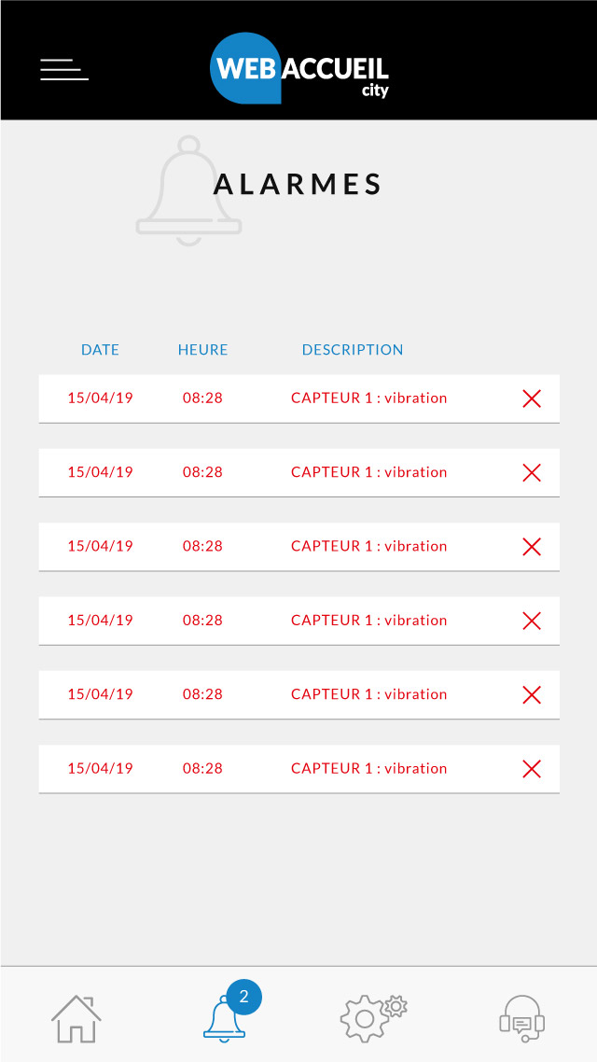Select the date in the last alarm row
This screenshot has height=1062, width=597.
point(100,768)
